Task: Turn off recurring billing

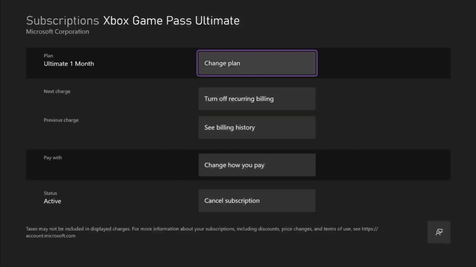Action: coord(257,99)
